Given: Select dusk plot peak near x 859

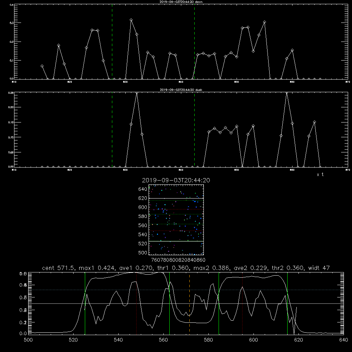Looking at the screenshot, I should (x=287, y=93).
